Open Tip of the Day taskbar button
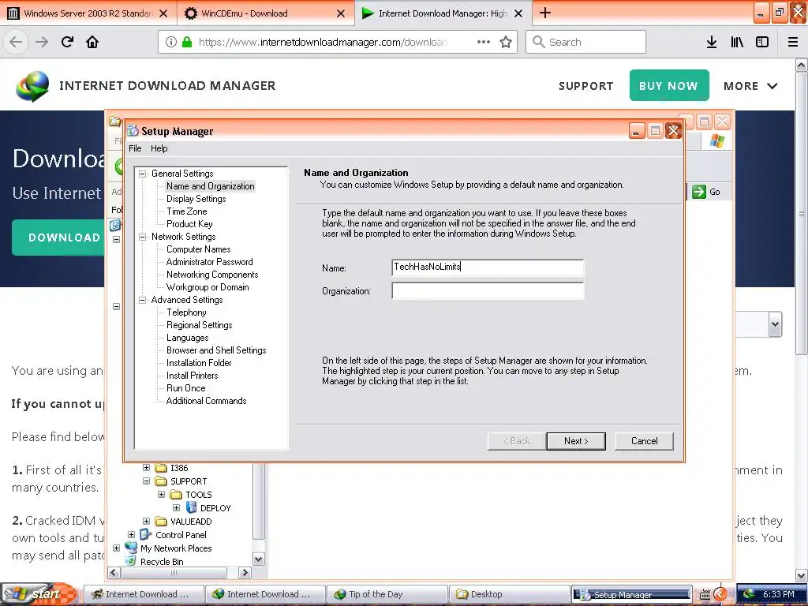 pos(387,594)
